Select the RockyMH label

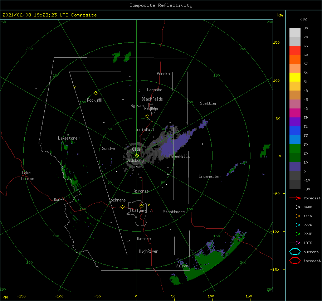94,100
